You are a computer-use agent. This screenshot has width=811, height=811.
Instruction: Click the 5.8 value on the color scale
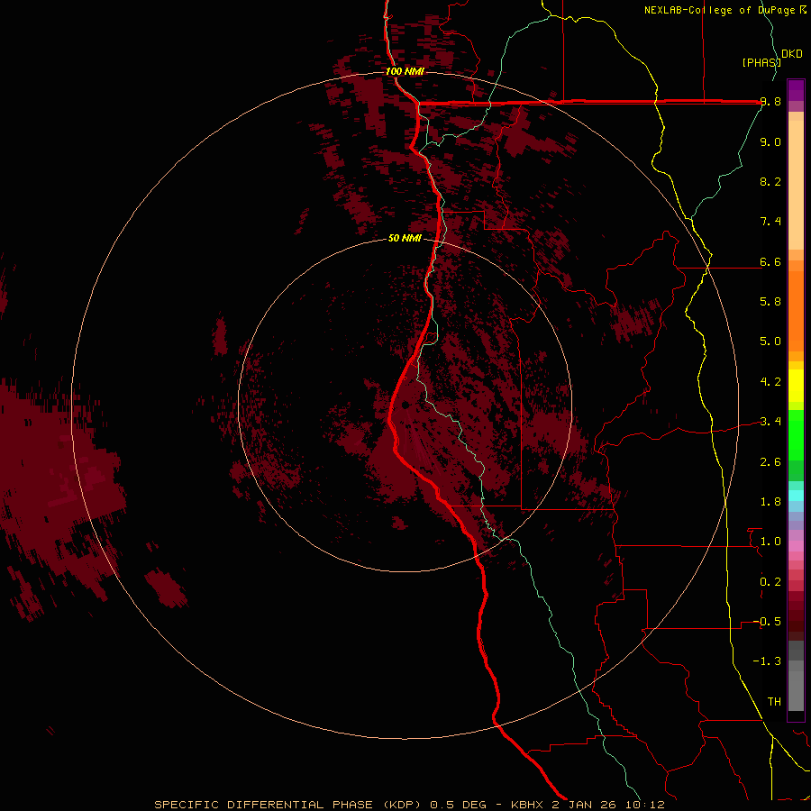point(770,302)
